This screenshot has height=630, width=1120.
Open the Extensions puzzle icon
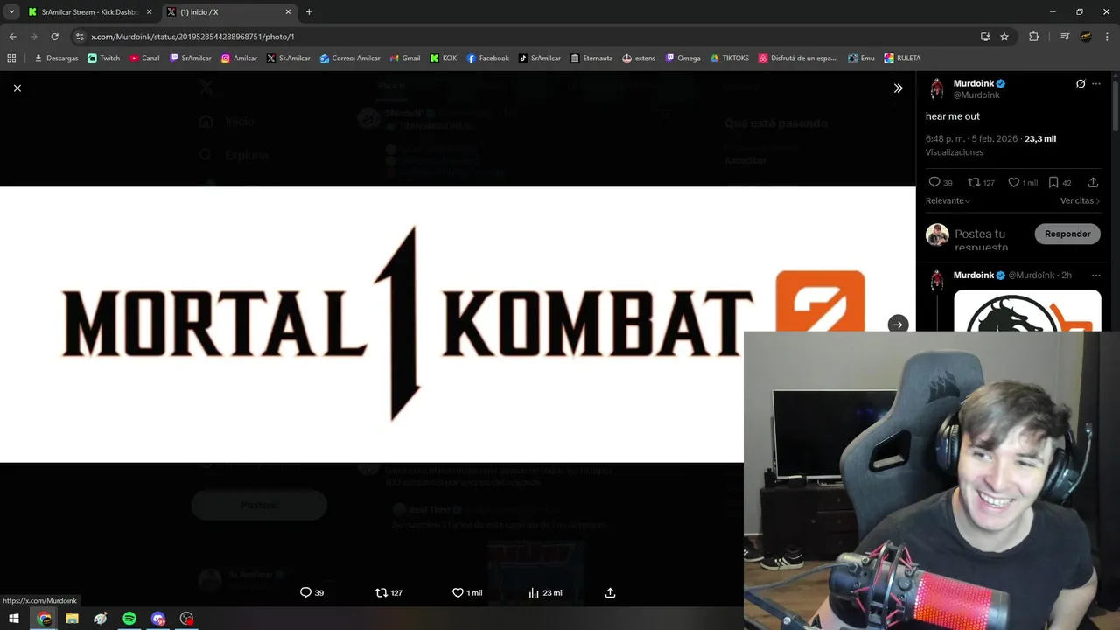pos(1033,37)
